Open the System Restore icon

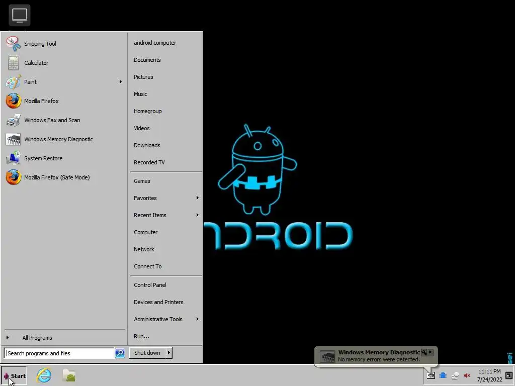[x=14, y=158]
